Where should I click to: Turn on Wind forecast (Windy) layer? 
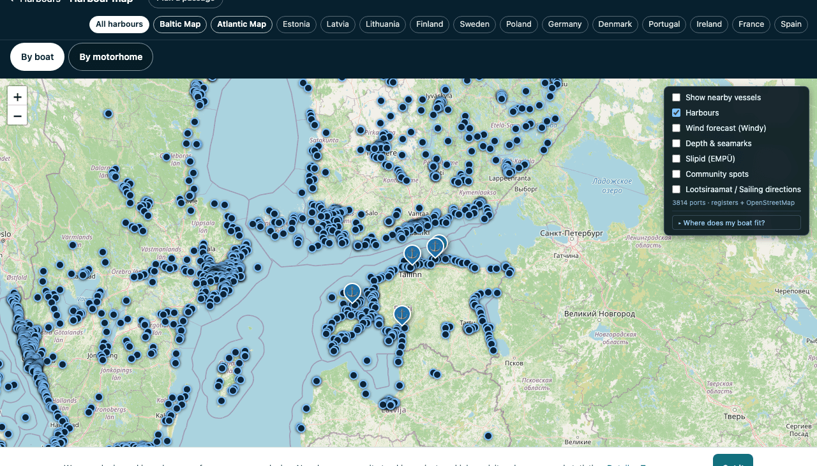point(677,128)
